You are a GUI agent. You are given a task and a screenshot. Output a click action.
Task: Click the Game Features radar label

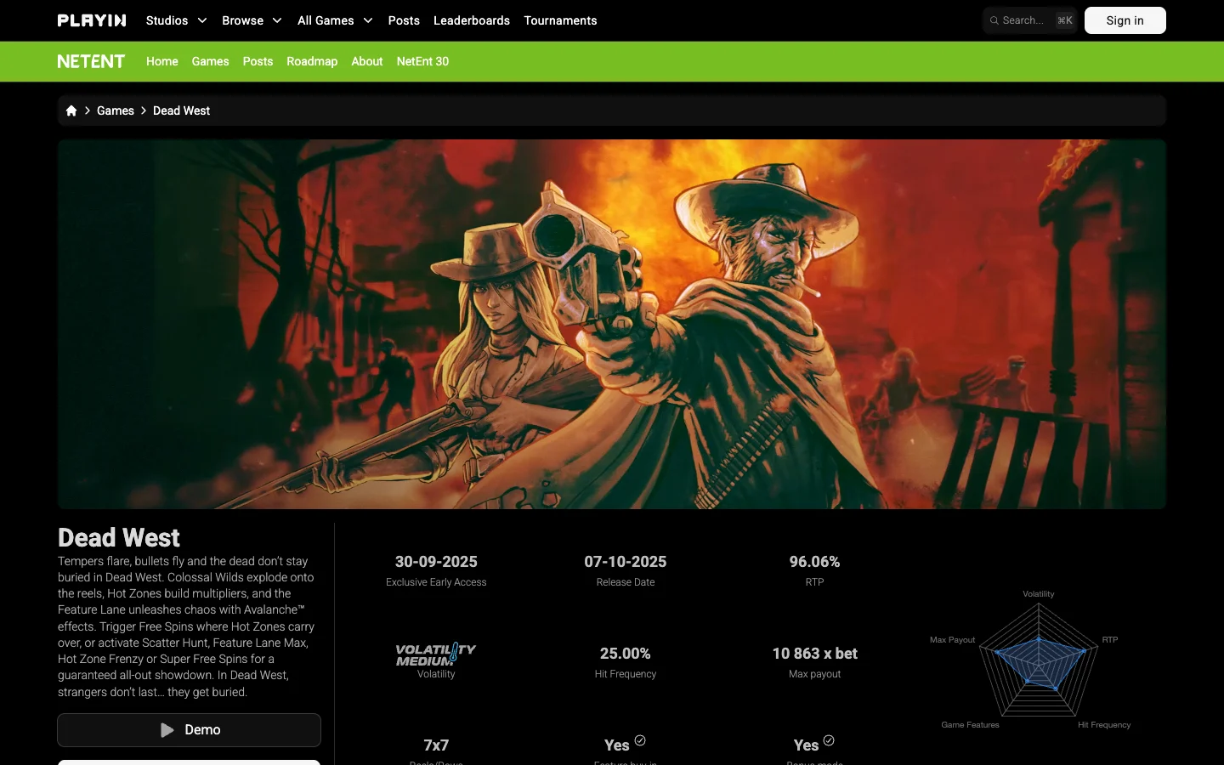[x=970, y=725]
